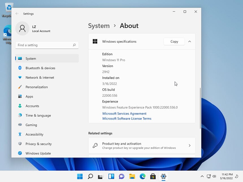
Task: Open taskbar Search
Action: (90, 176)
